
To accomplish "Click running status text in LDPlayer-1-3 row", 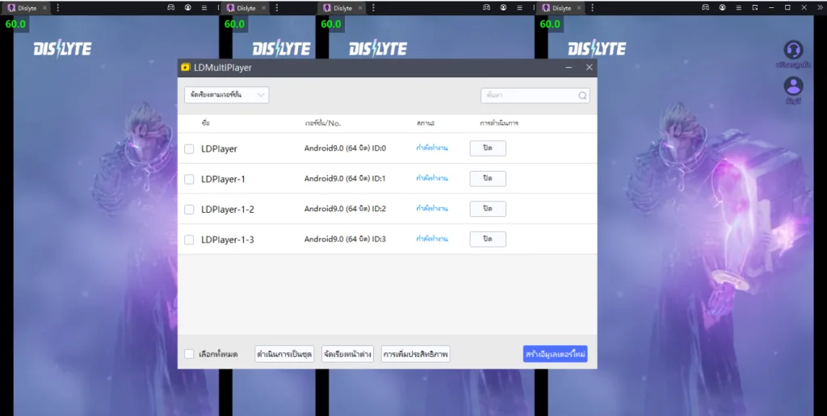I will coord(432,239).
